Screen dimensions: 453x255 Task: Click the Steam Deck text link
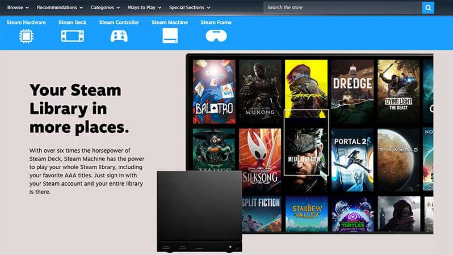pyautogui.click(x=72, y=22)
